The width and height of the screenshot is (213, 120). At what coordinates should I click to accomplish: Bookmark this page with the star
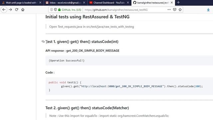180,10
